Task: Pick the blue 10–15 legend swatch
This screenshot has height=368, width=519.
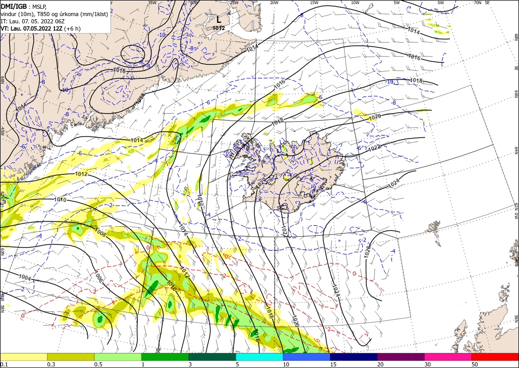Action: coord(307,357)
